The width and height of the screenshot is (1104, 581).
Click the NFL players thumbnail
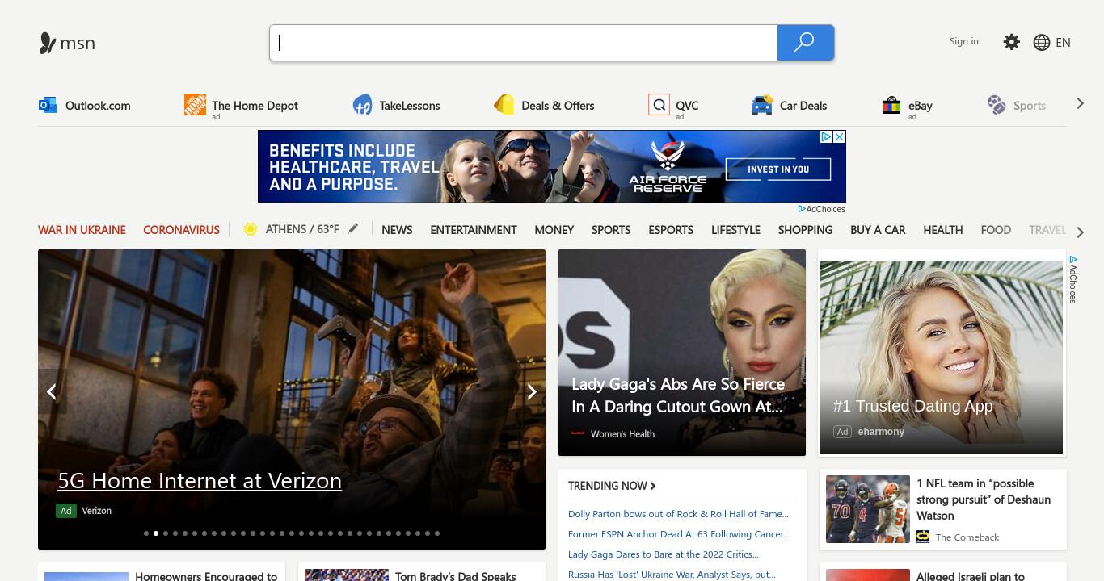868,509
